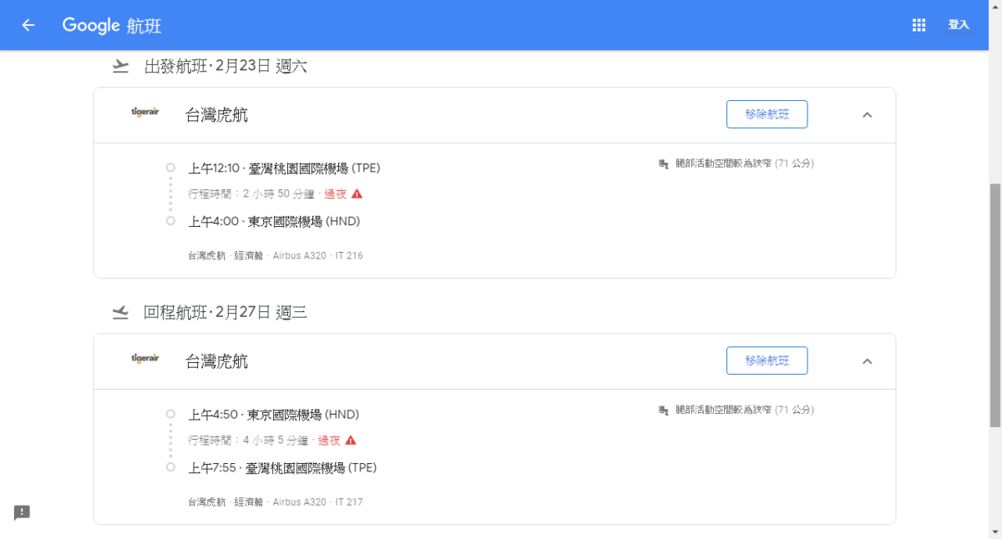The height and width of the screenshot is (539, 1002).
Task: Click the flight details line ending IT 216
Action: [x=276, y=255]
